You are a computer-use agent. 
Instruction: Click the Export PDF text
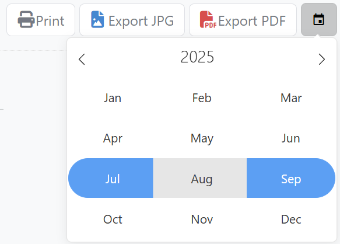pos(252,21)
